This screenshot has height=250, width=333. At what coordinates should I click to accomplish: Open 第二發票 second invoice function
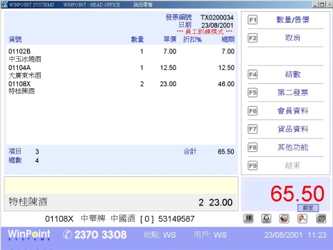pyautogui.click(x=293, y=92)
